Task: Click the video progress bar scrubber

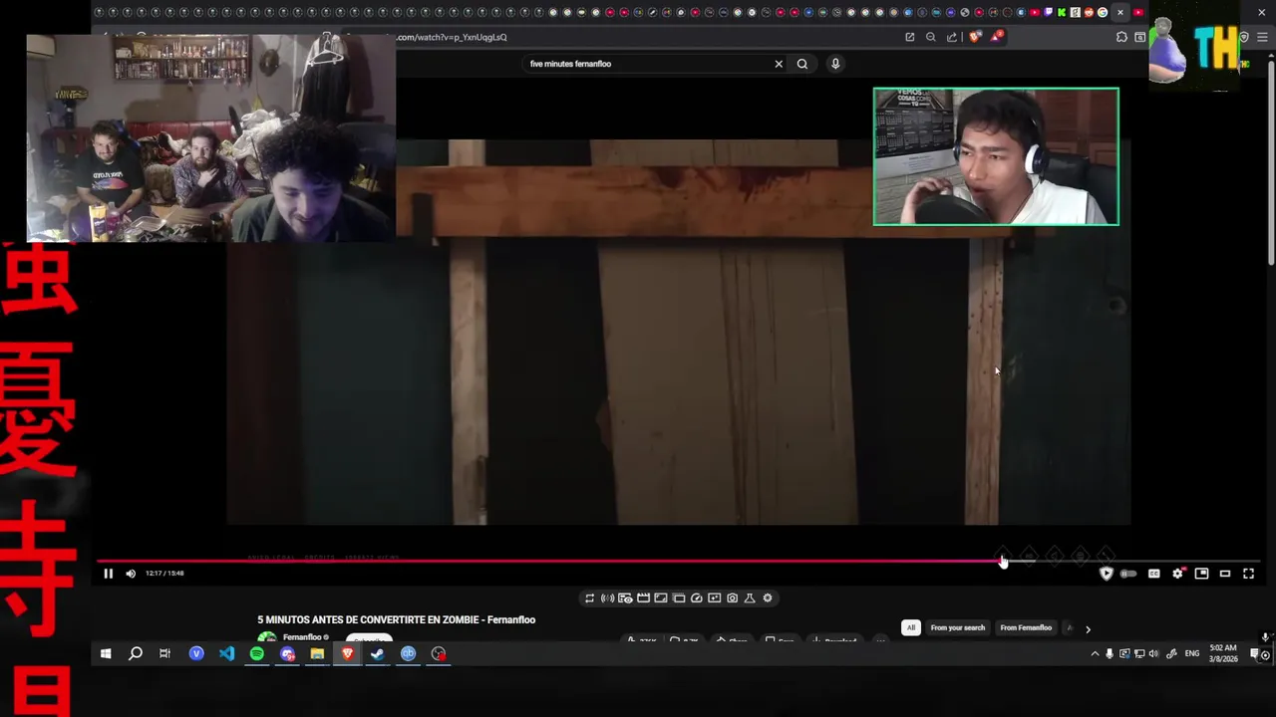Action: point(1003,562)
